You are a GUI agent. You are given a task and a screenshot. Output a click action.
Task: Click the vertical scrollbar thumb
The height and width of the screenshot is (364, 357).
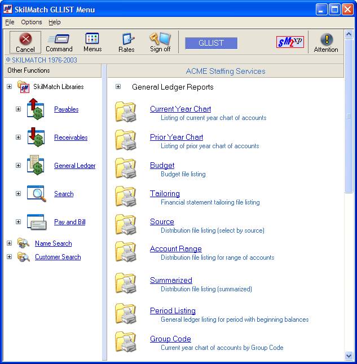tap(349, 116)
